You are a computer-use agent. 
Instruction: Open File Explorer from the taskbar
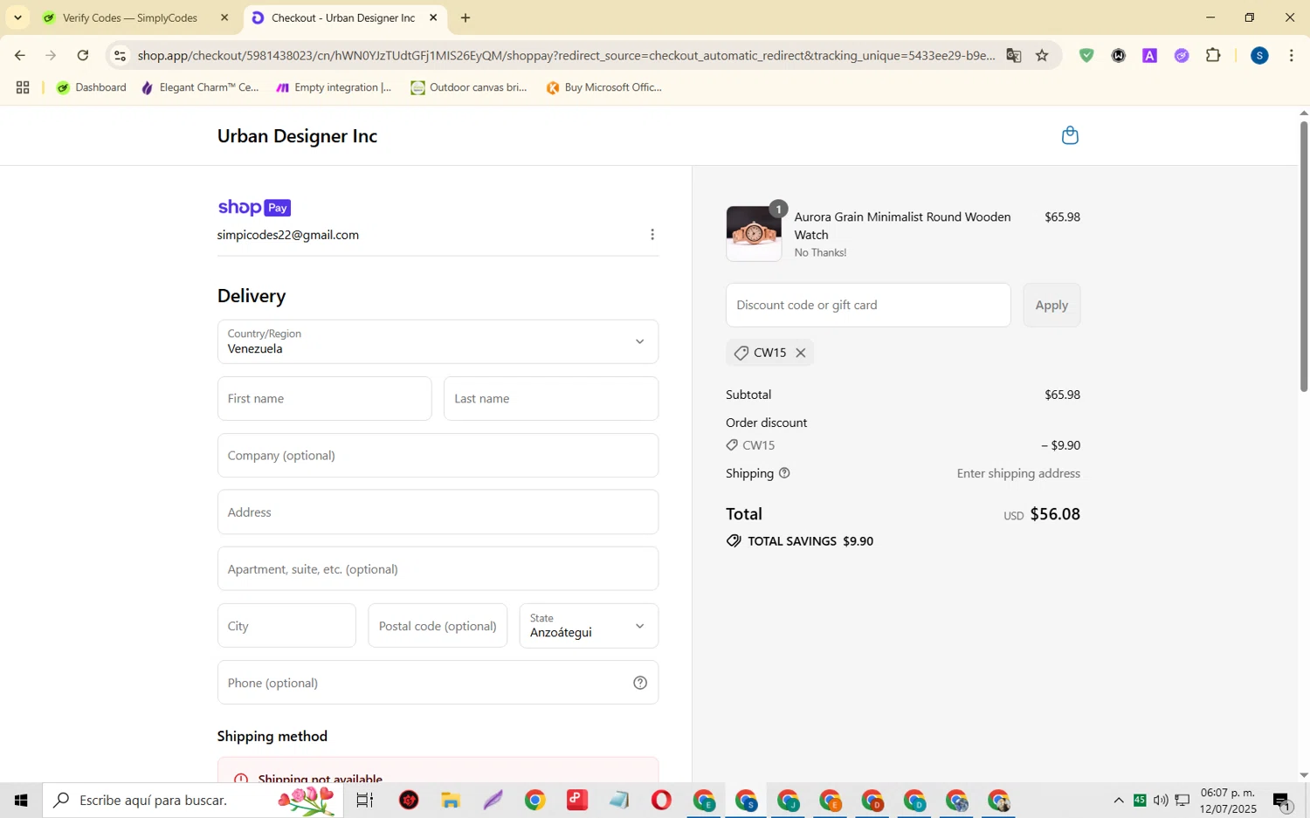pos(451,800)
